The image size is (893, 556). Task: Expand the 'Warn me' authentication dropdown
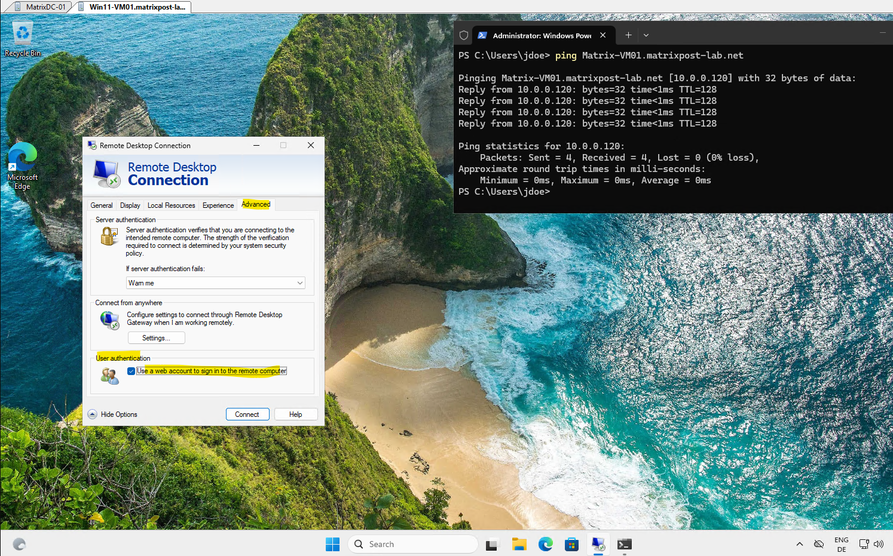pos(216,283)
